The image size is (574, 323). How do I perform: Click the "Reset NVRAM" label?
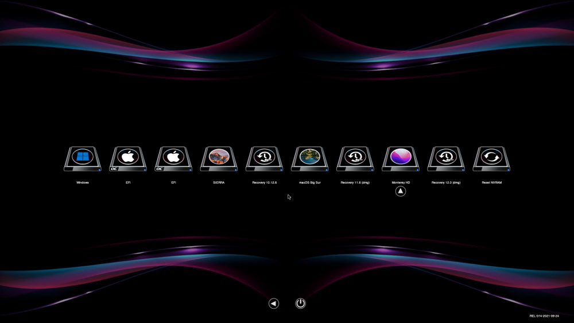pos(492,182)
